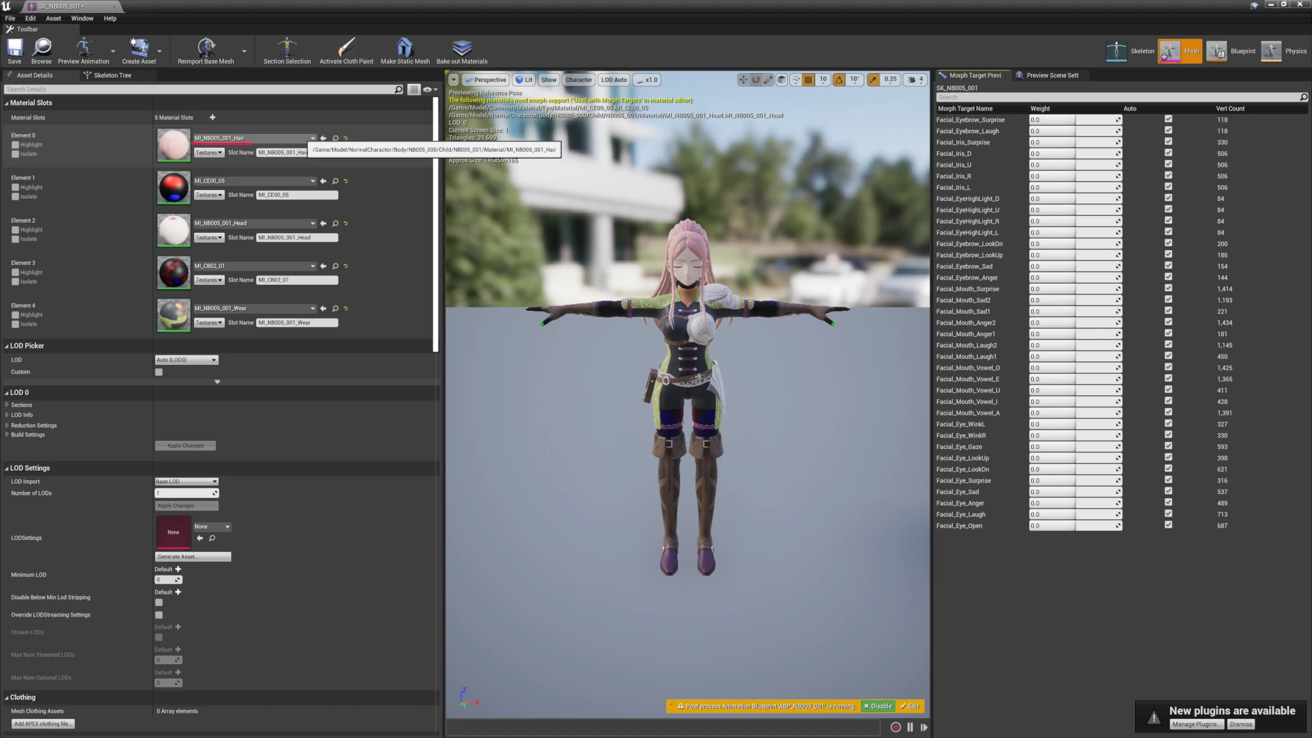The width and height of the screenshot is (1312, 738).
Task: Toggle grid snapping in viewport toolbar
Action: point(808,80)
